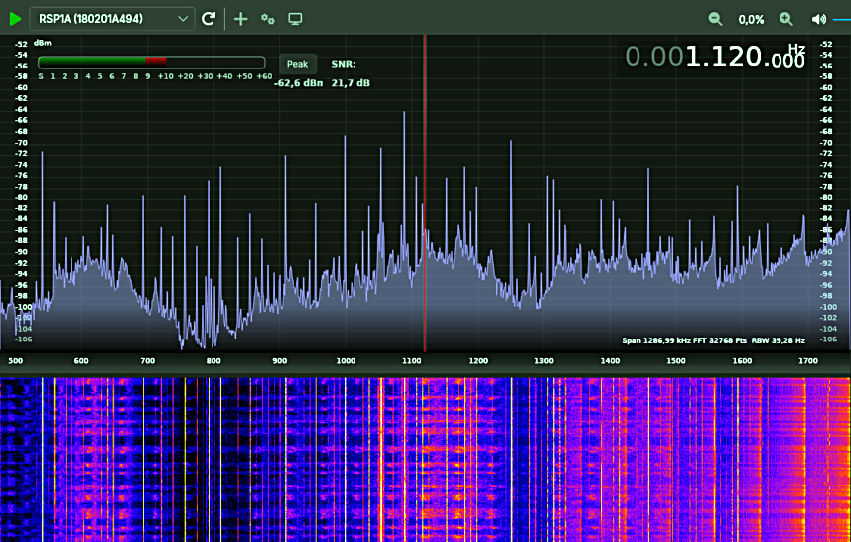Viewport: 851px width, 542px height.
Task: Mute audio using the speaker icon
Action: (x=818, y=19)
